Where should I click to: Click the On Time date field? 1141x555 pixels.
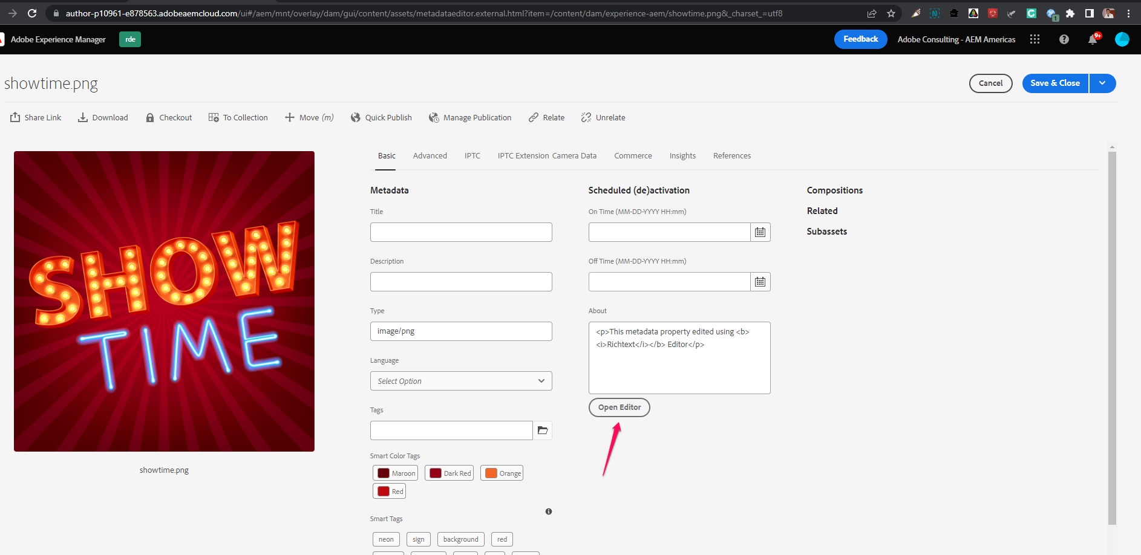tap(669, 232)
